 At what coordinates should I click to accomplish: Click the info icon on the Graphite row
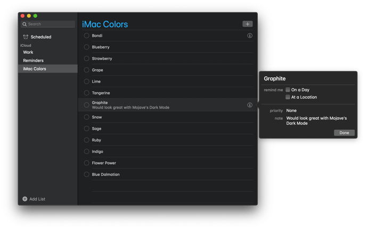[x=250, y=105]
